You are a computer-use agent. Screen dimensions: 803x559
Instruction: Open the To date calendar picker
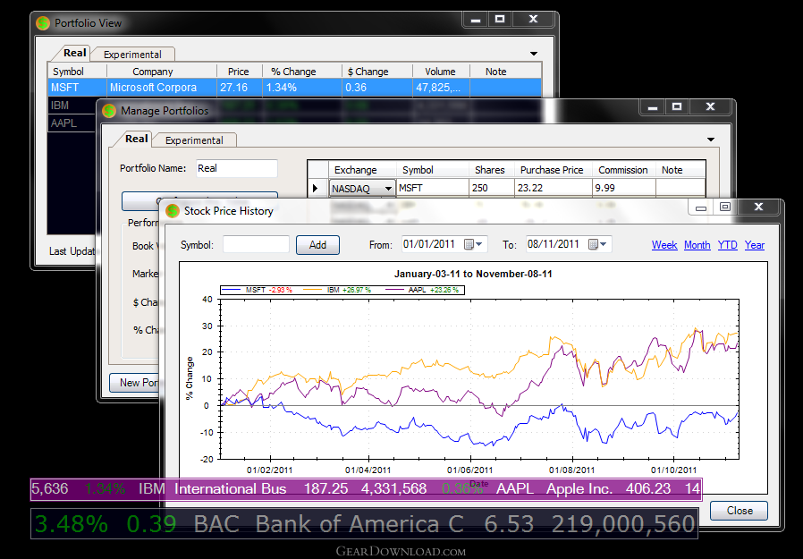click(597, 244)
